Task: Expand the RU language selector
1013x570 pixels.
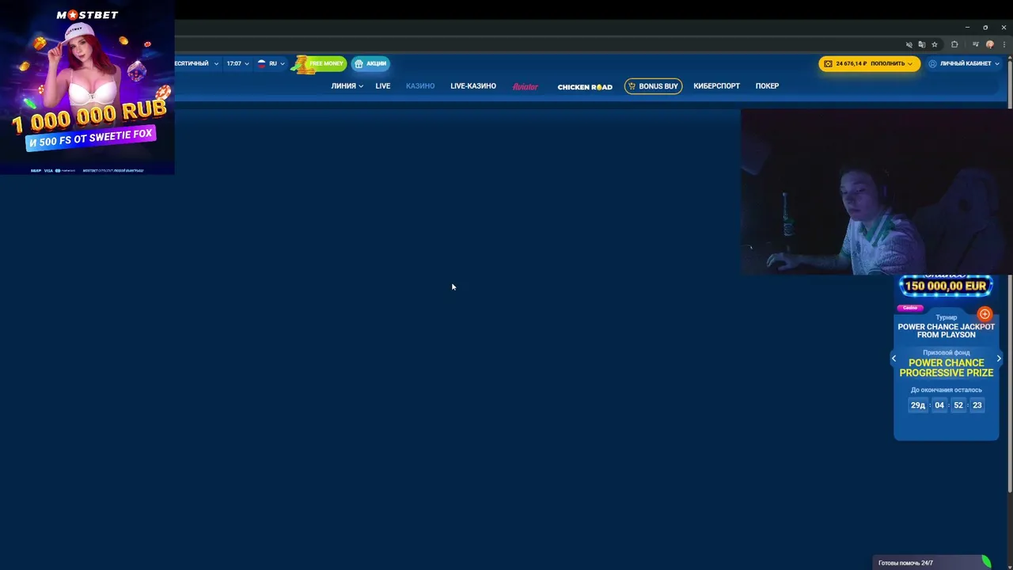Action: coord(271,63)
